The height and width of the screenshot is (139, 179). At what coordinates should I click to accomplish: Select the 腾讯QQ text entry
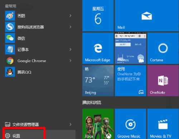point(24,72)
